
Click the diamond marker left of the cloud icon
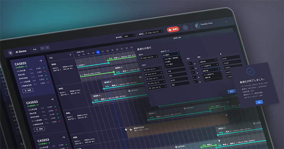pyautogui.click(x=126, y=130)
